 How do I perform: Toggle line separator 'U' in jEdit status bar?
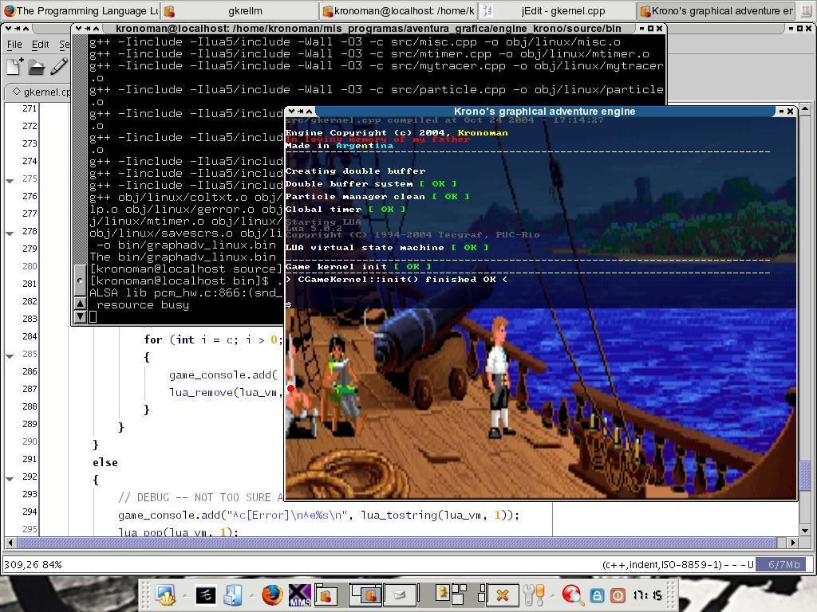coord(750,565)
